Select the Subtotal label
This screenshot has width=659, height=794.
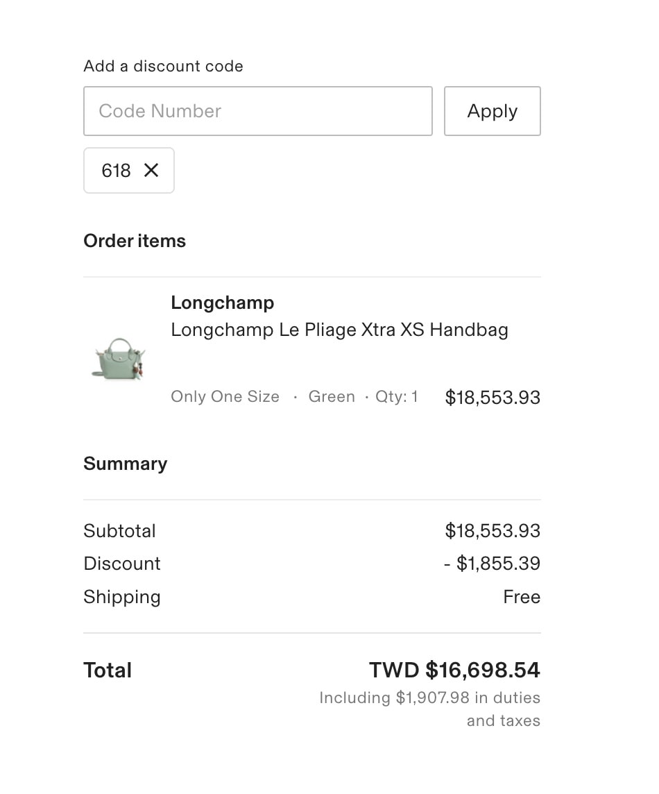click(x=119, y=531)
